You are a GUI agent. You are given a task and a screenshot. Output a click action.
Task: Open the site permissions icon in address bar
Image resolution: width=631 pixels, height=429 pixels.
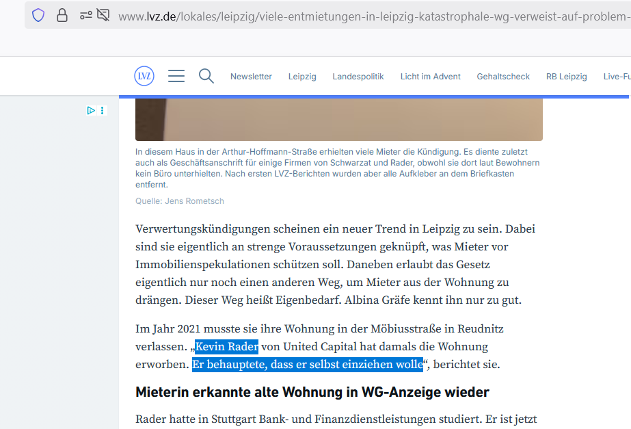(85, 15)
